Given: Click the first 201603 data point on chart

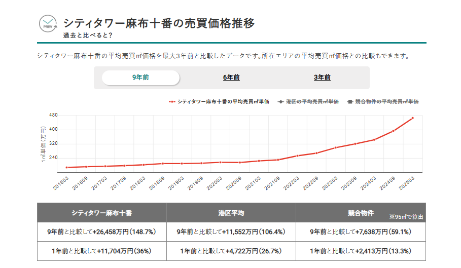Looking at the screenshot, I should (x=67, y=167).
